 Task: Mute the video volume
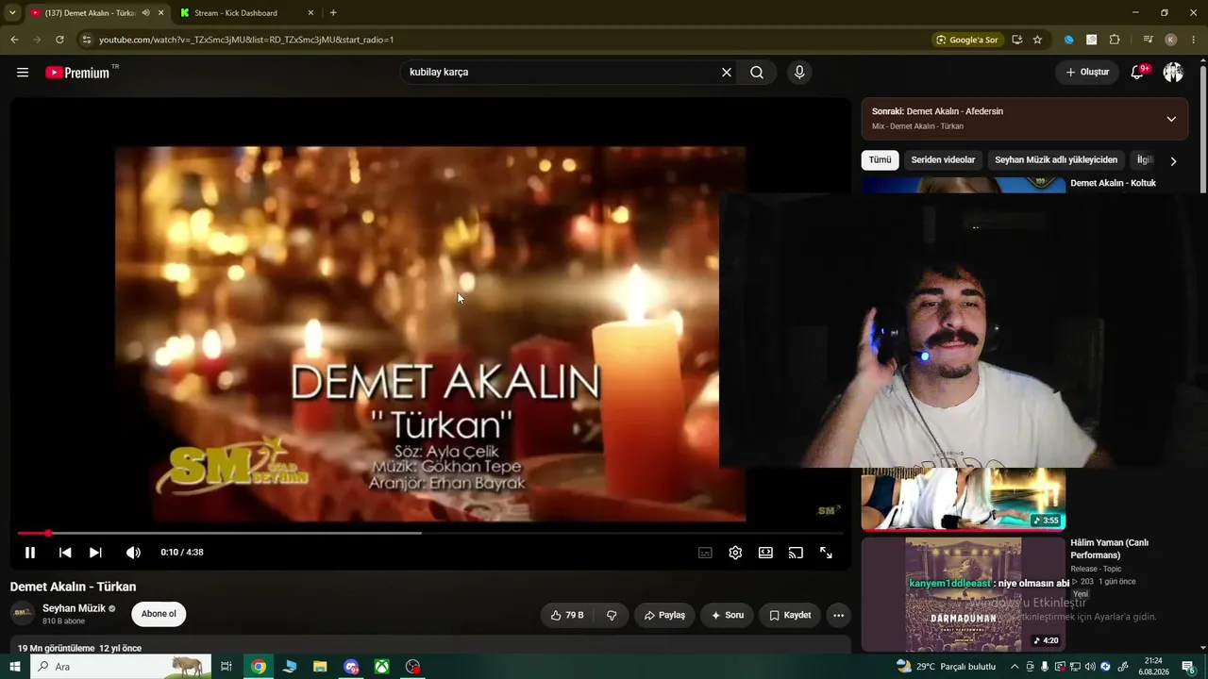pyautogui.click(x=133, y=553)
